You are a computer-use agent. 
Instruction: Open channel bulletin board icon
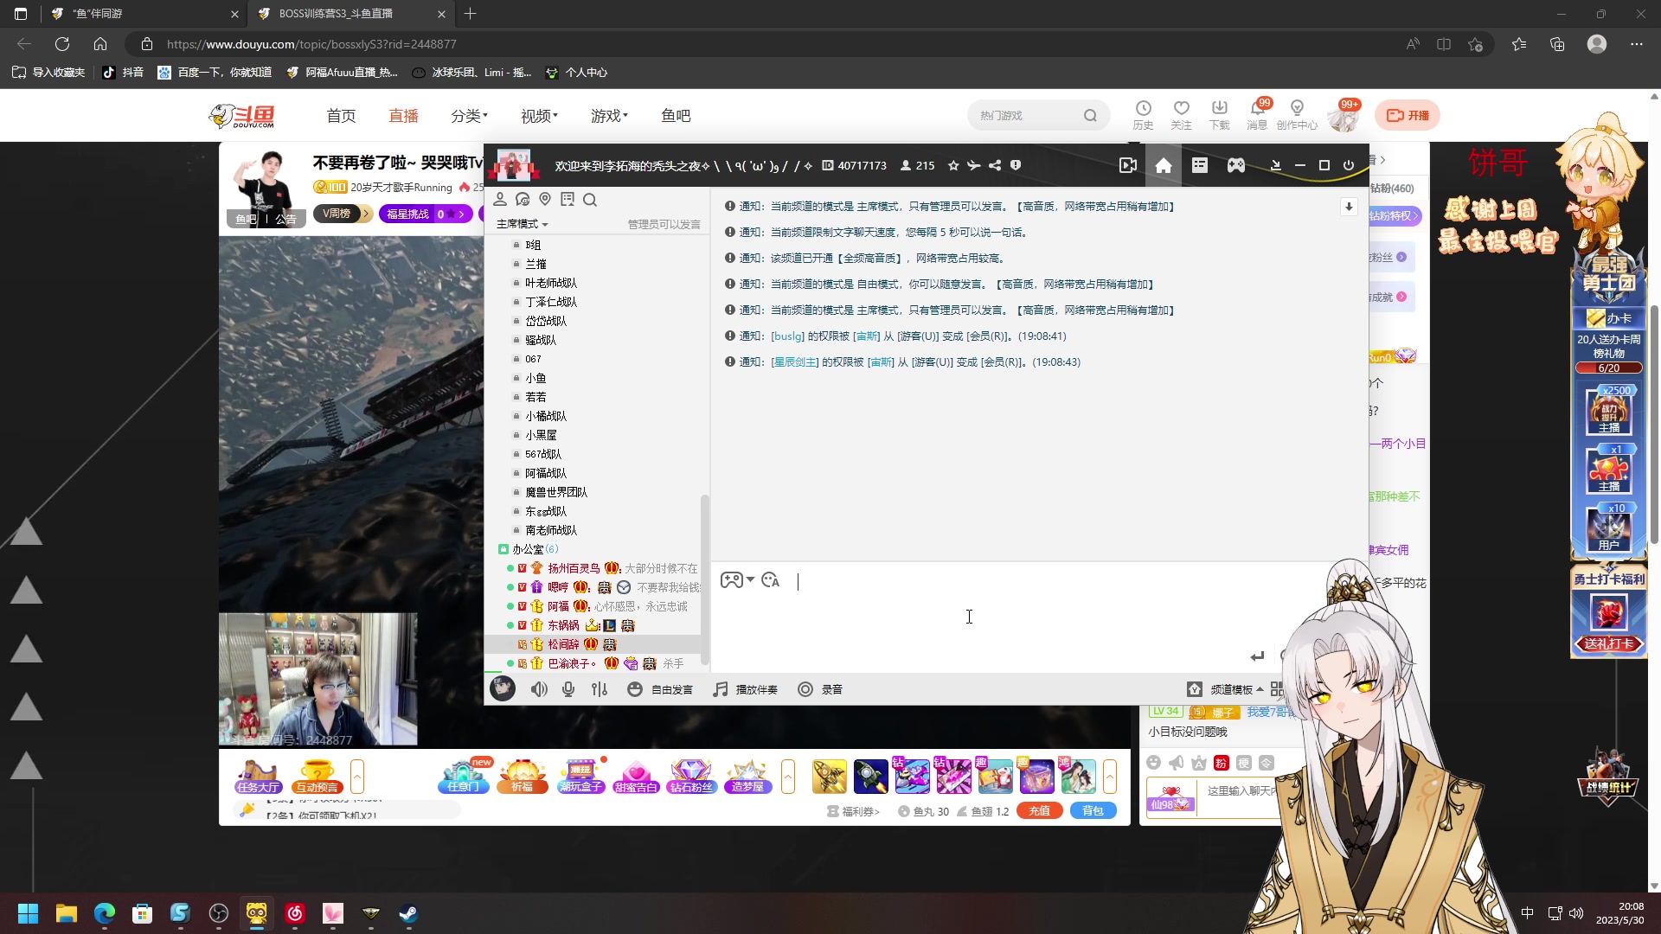568,200
